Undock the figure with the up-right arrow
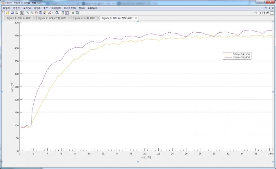 click(x=270, y=8)
